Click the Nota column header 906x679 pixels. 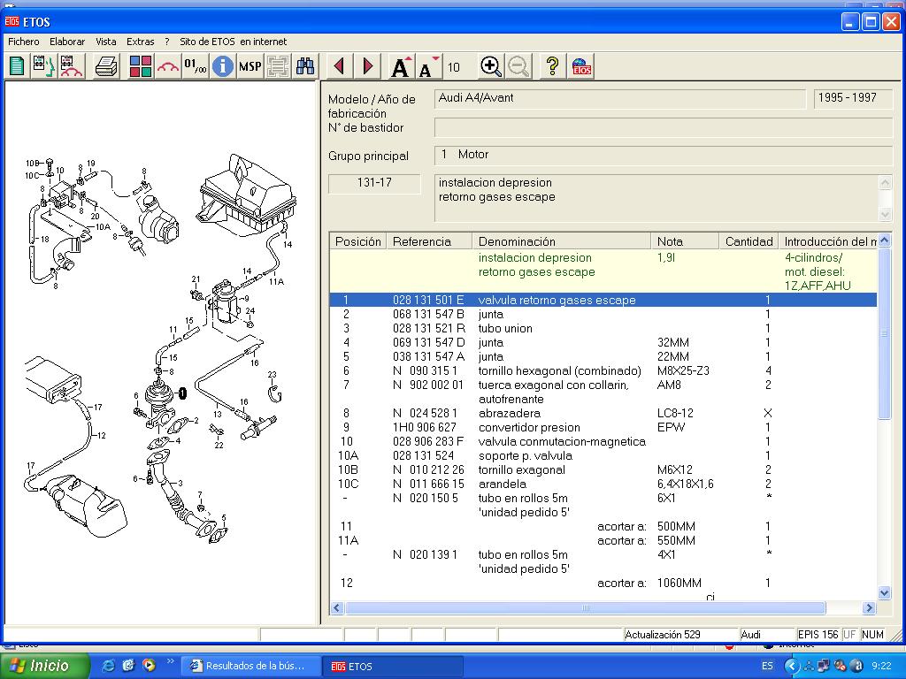click(x=685, y=241)
